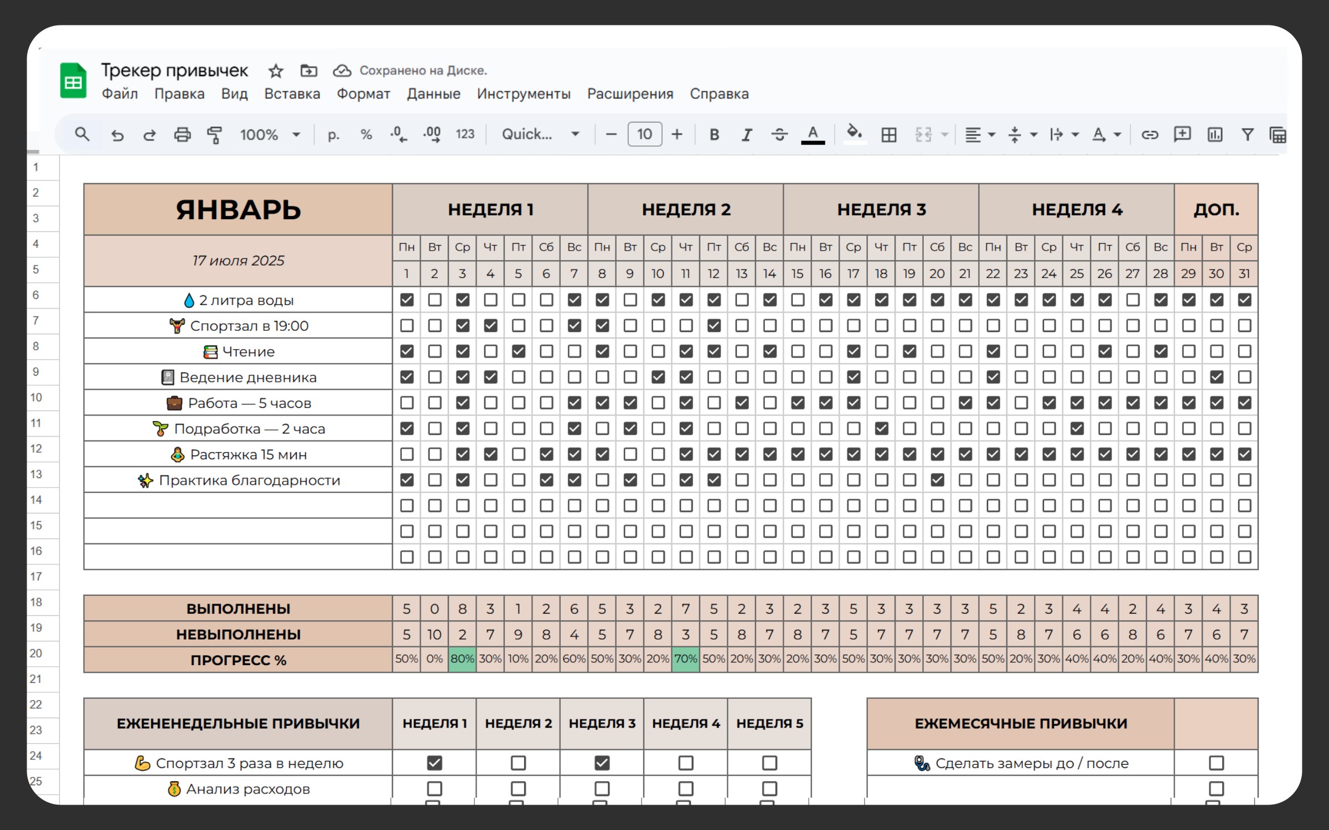Uncheck Спортзал 3 раза в неделю Неделя 1
Image resolution: width=1329 pixels, height=830 pixels.
pos(435,763)
